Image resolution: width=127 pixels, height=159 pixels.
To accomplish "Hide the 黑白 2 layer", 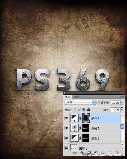I will tap(66, 118).
